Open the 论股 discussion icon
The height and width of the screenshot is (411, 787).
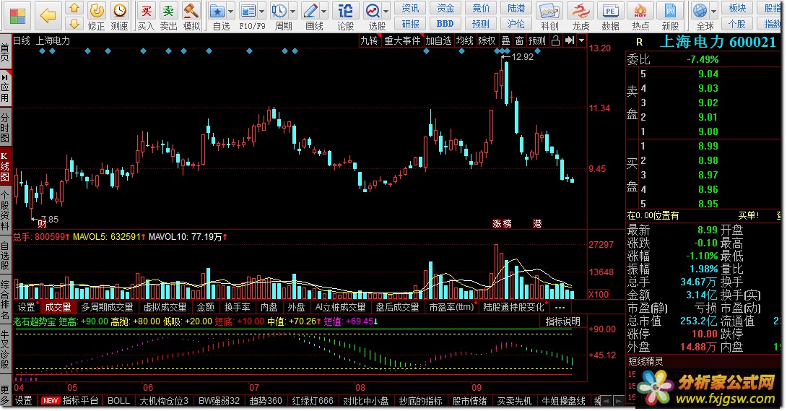coord(345,11)
